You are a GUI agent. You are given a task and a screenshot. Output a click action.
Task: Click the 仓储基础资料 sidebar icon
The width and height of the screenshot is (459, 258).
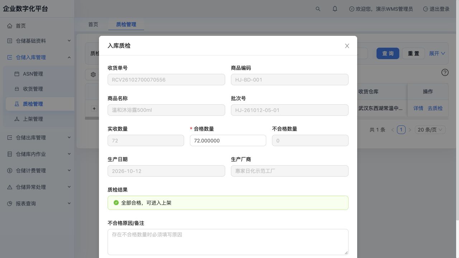[x=10, y=41]
